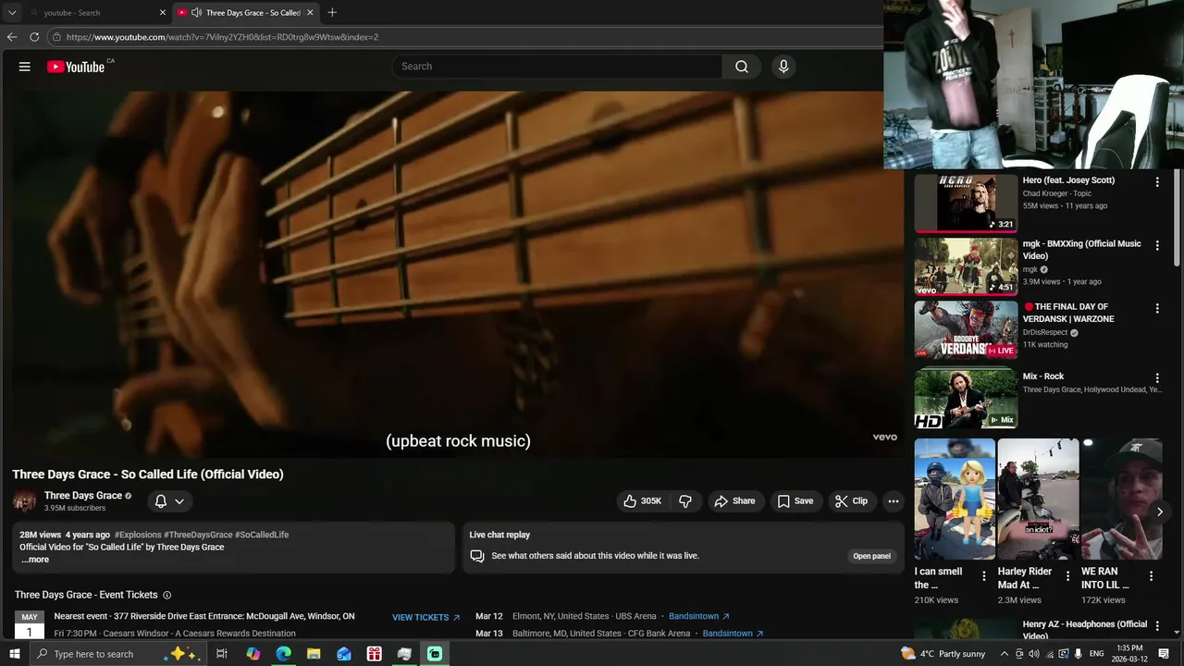The image size is (1184, 666).
Task: Open 'Harley Rider Mad At...' Short
Action: 1038,499
